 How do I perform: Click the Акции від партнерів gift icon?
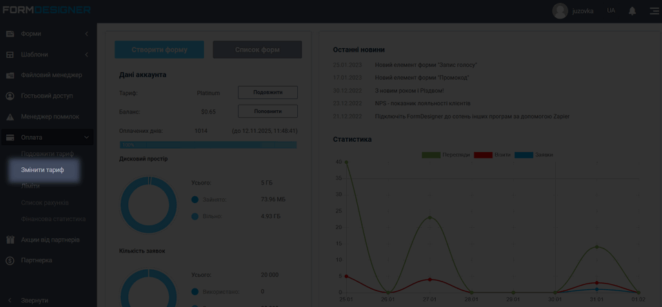pos(10,240)
